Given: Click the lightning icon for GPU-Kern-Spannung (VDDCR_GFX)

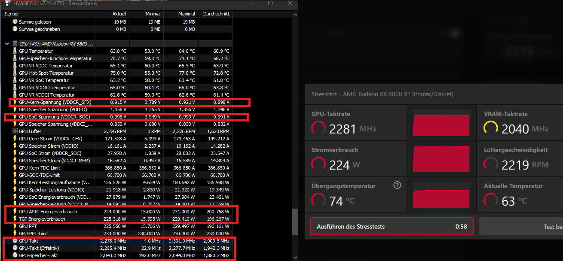Looking at the screenshot, I should coord(15,102).
